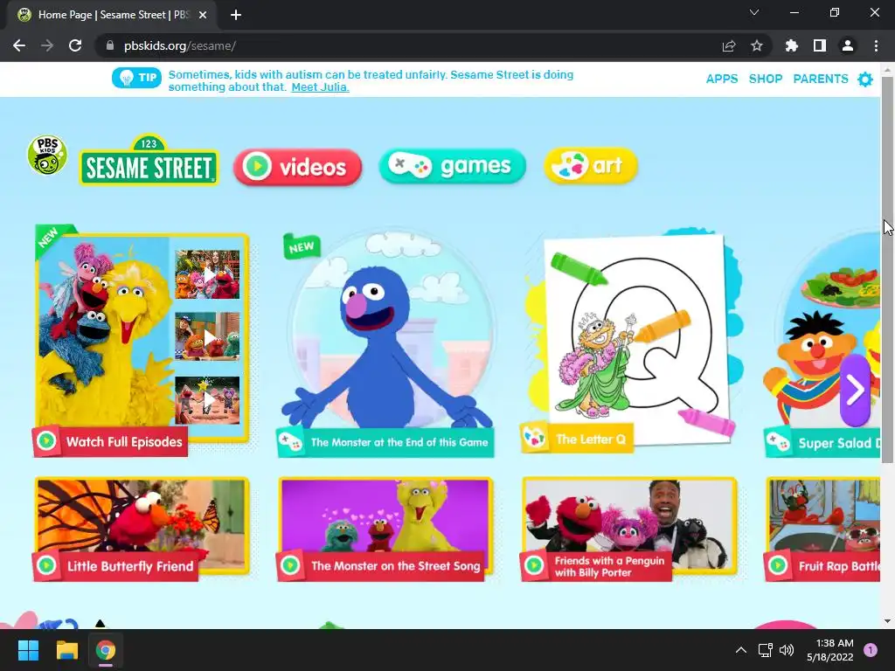895x671 pixels.
Task: Click game controller icon on Super Salad label
Action: point(777,442)
